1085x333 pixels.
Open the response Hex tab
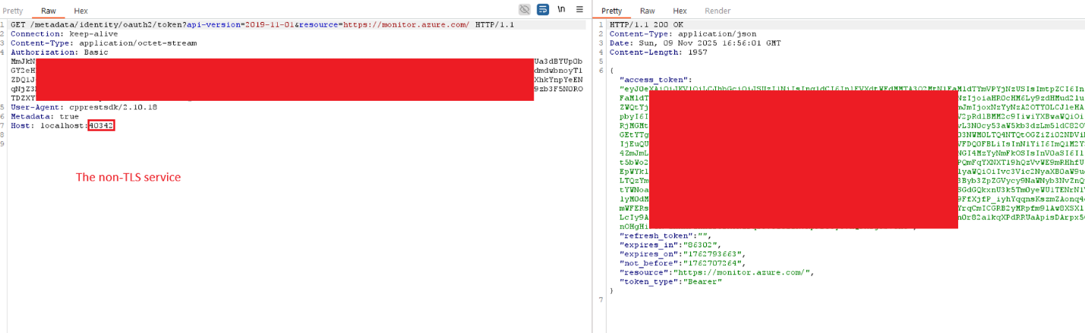coord(680,11)
